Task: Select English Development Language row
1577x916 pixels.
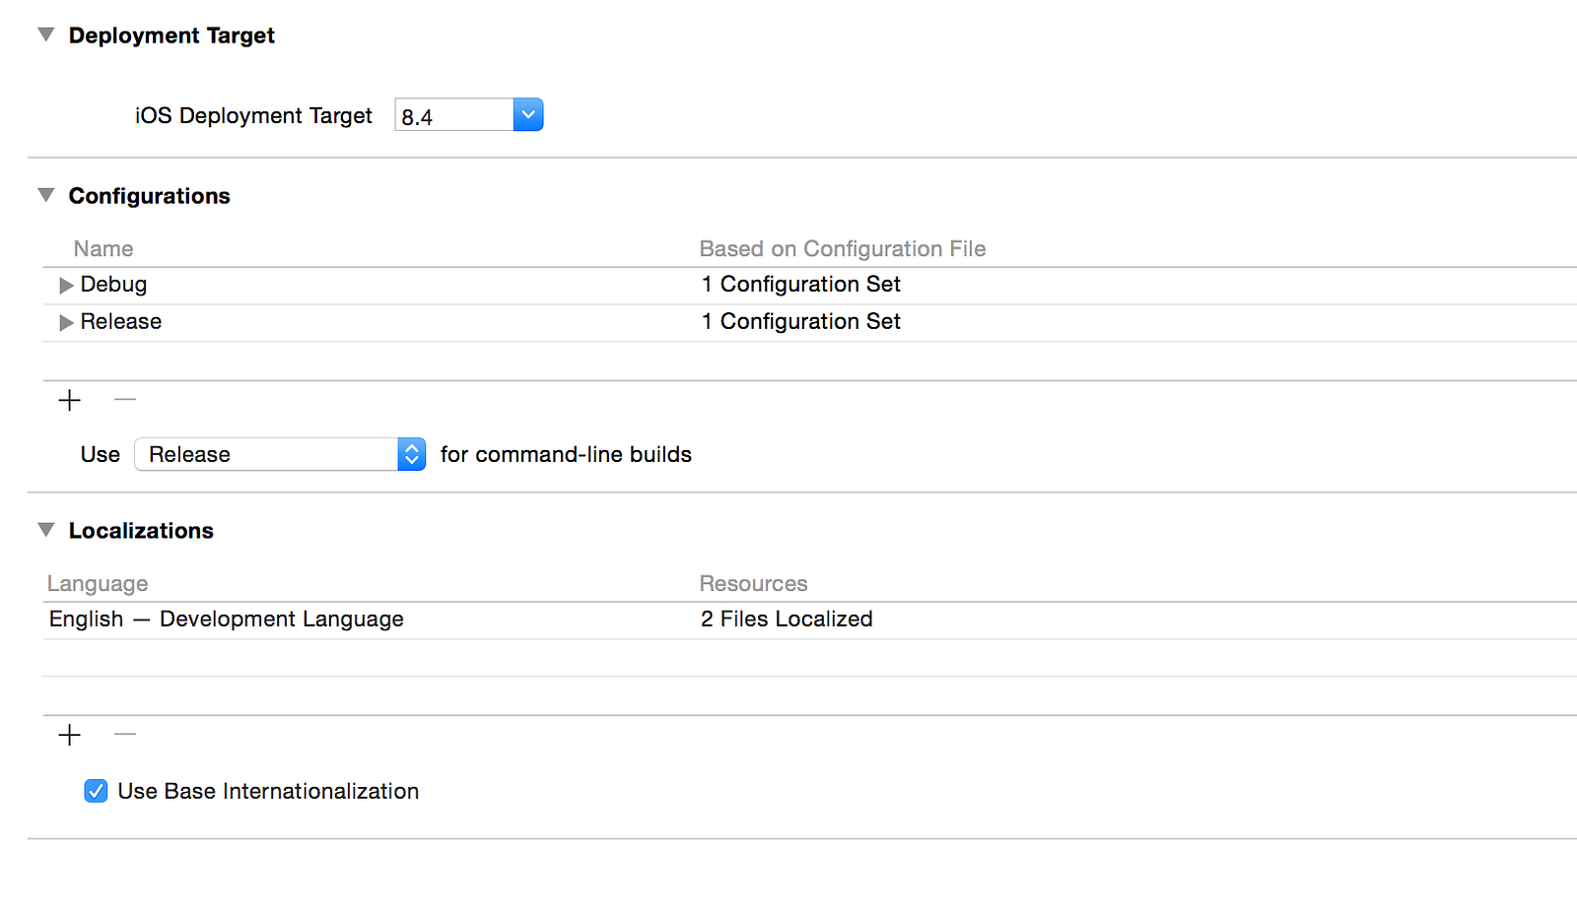Action: point(227,620)
